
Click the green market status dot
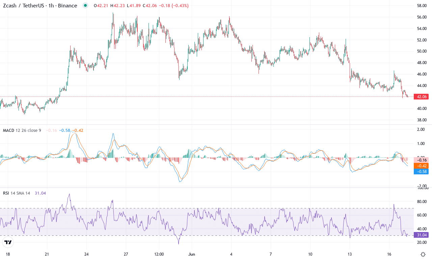(x=85, y=5)
